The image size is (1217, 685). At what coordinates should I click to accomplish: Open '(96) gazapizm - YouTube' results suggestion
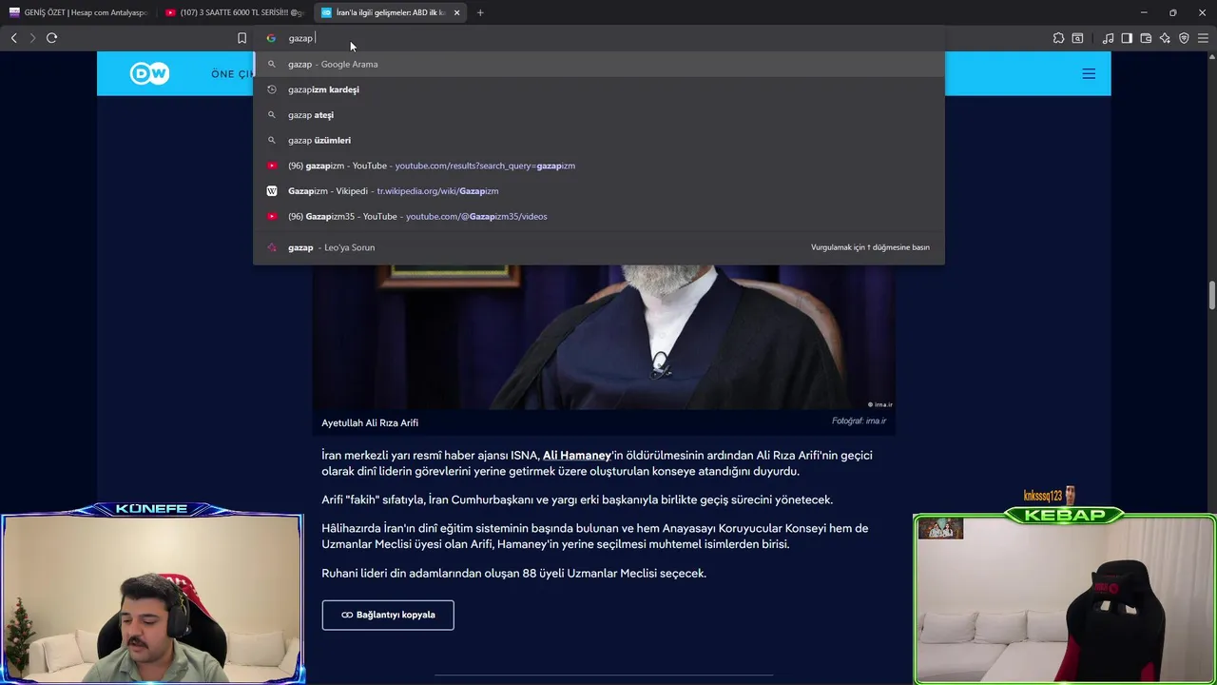coord(599,166)
